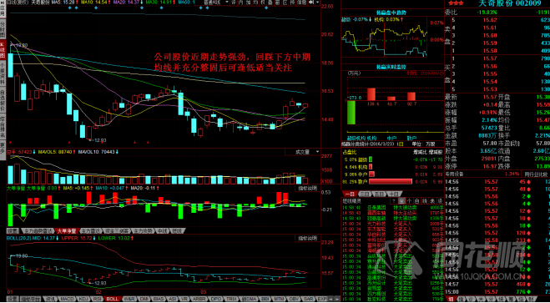Click the 加 toolbar icon in chart header

click(247, 3)
